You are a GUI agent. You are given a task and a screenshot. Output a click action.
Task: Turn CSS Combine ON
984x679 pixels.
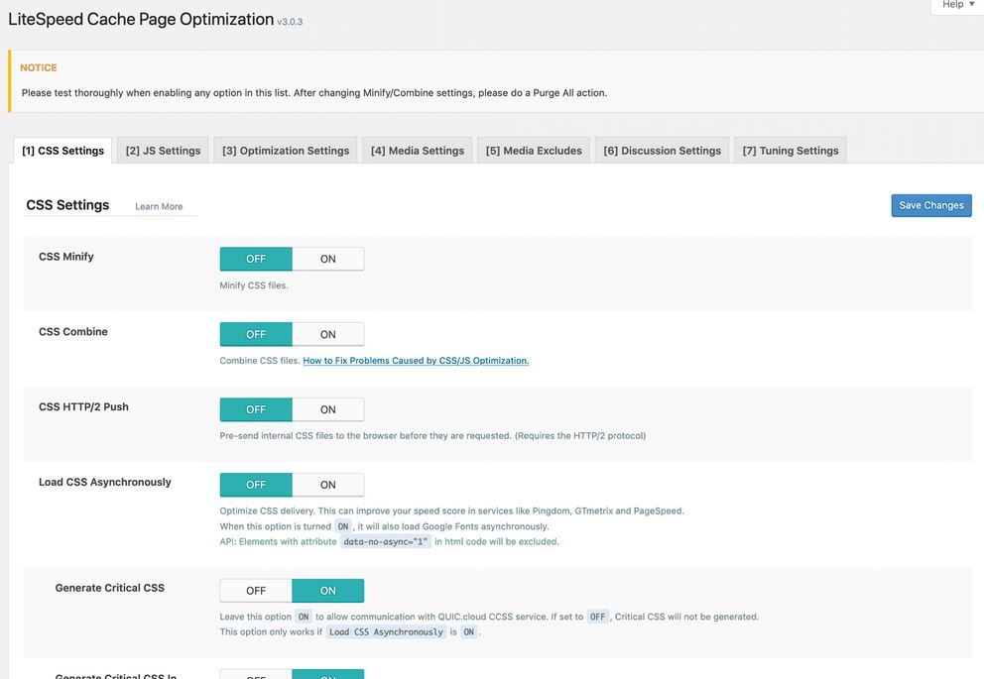(328, 334)
